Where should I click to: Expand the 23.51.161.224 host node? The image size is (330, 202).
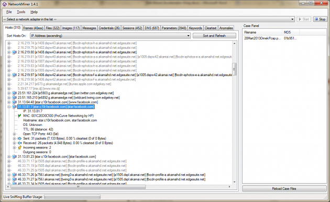point(9,93)
